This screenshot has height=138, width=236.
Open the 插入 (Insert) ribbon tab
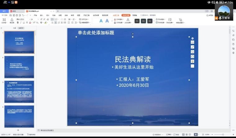pyautogui.click(x=42, y=15)
